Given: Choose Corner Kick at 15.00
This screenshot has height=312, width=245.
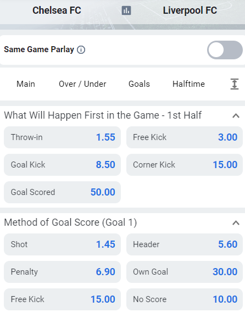Looking at the screenshot, I should (x=185, y=165).
